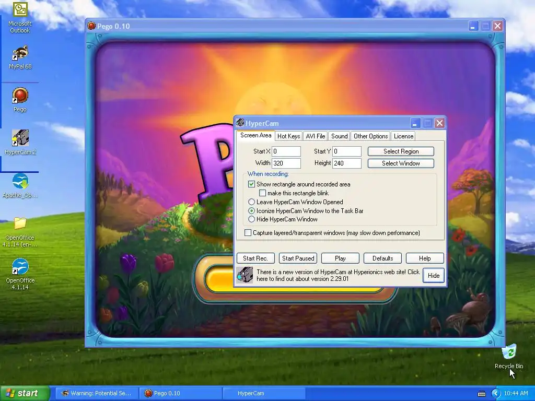Viewport: 535px width, 401px height.
Task: Click the HyperCam camera icon in title bar
Action: 240,123
